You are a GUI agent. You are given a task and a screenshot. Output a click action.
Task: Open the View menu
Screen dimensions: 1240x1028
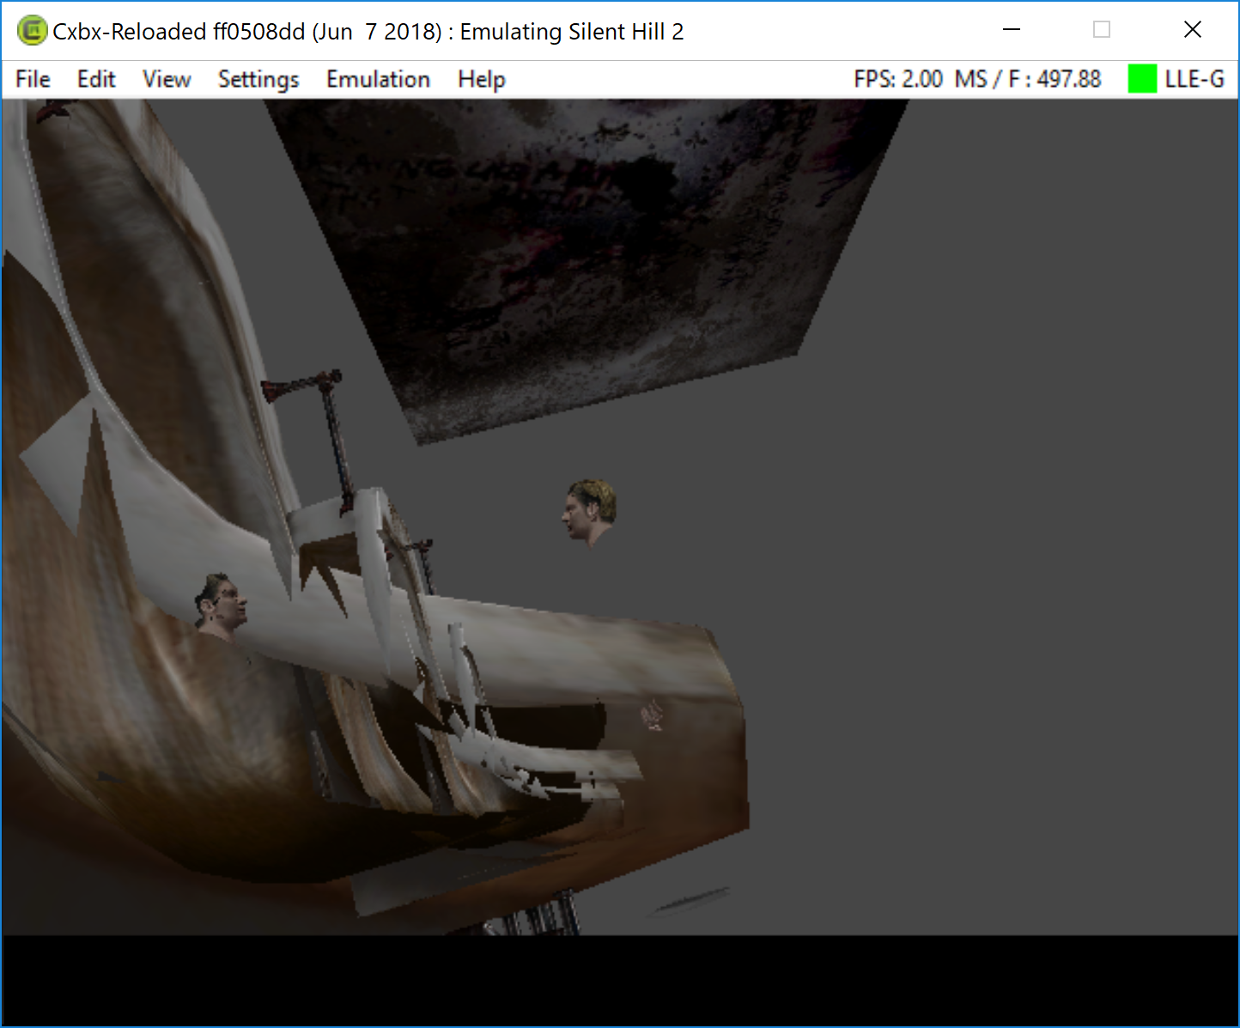coord(167,79)
